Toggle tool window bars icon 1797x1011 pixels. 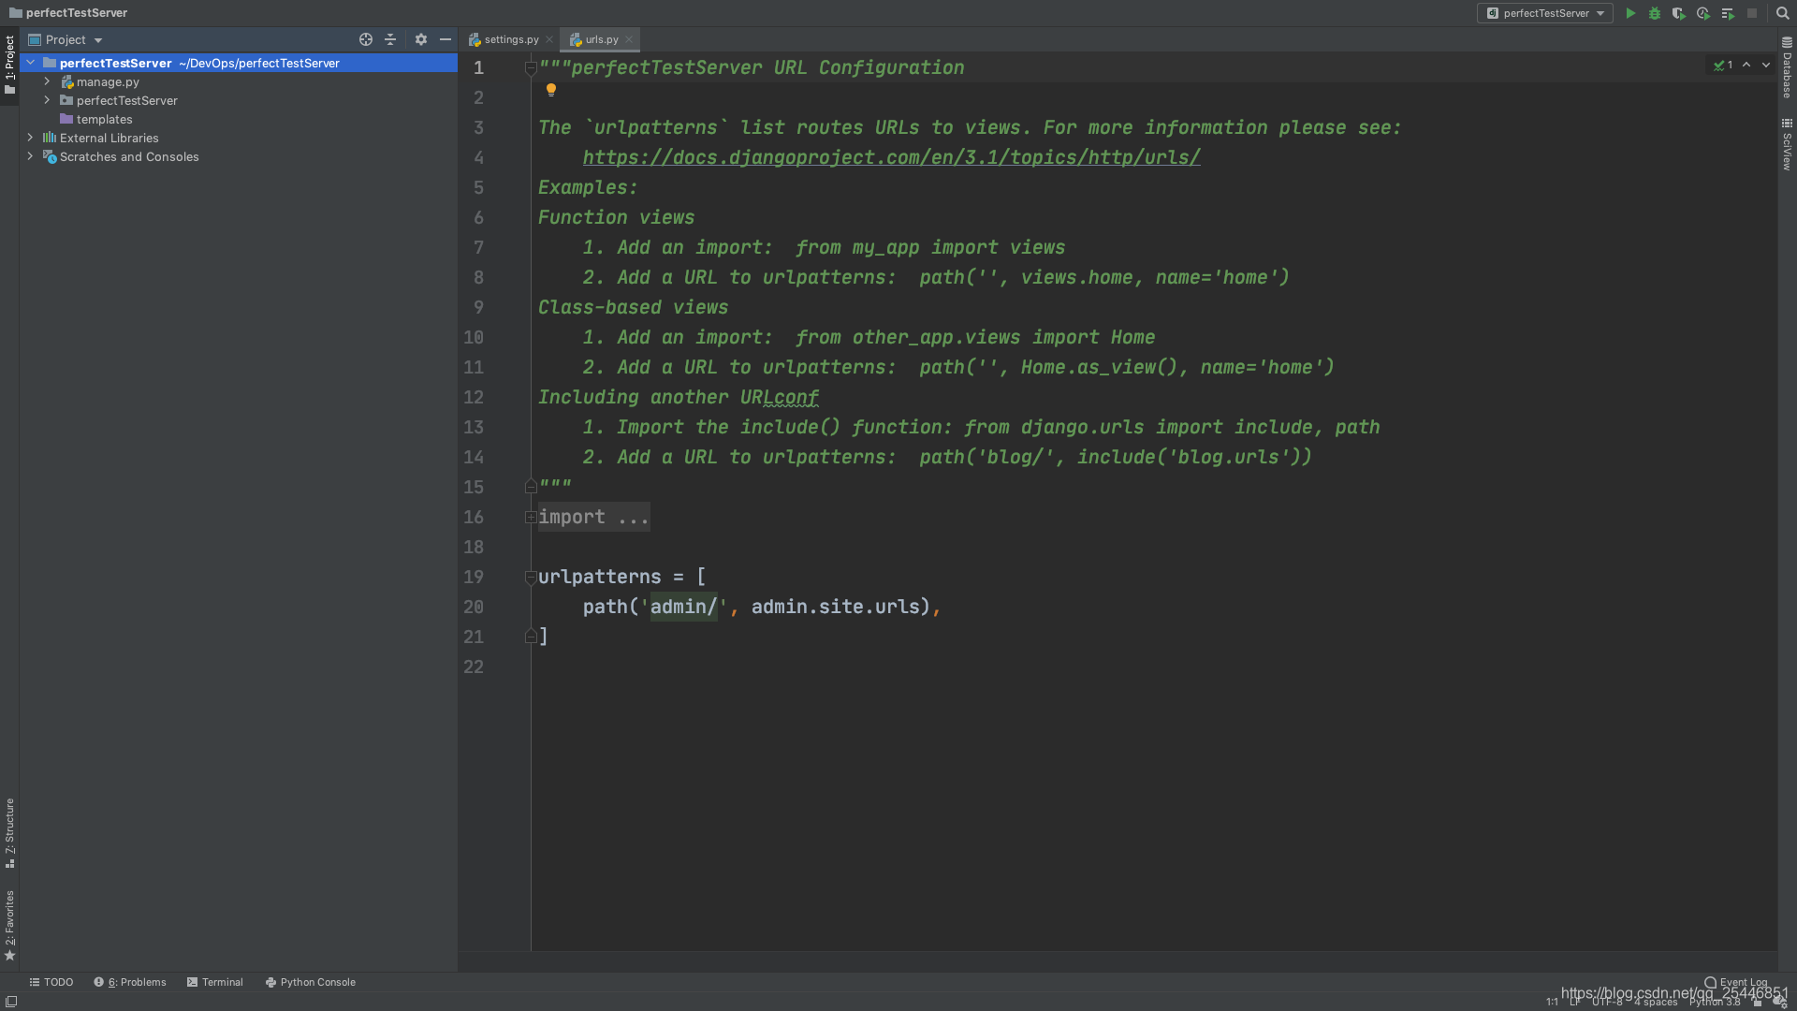[x=10, y=1001]
